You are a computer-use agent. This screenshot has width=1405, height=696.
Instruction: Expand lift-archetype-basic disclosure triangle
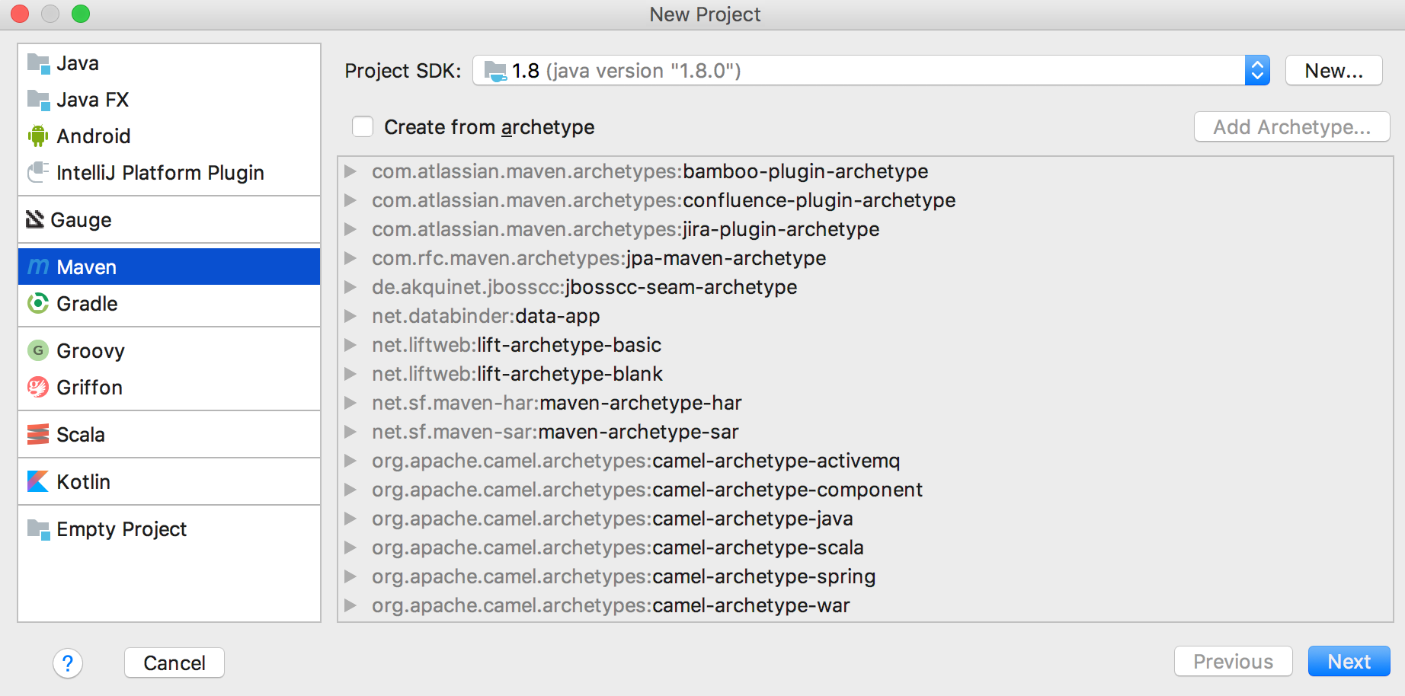(x=350, y=345)
